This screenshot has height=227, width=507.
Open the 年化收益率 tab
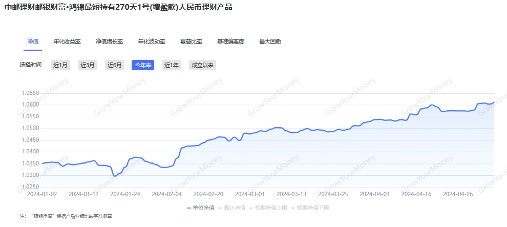tap(67, 42)
